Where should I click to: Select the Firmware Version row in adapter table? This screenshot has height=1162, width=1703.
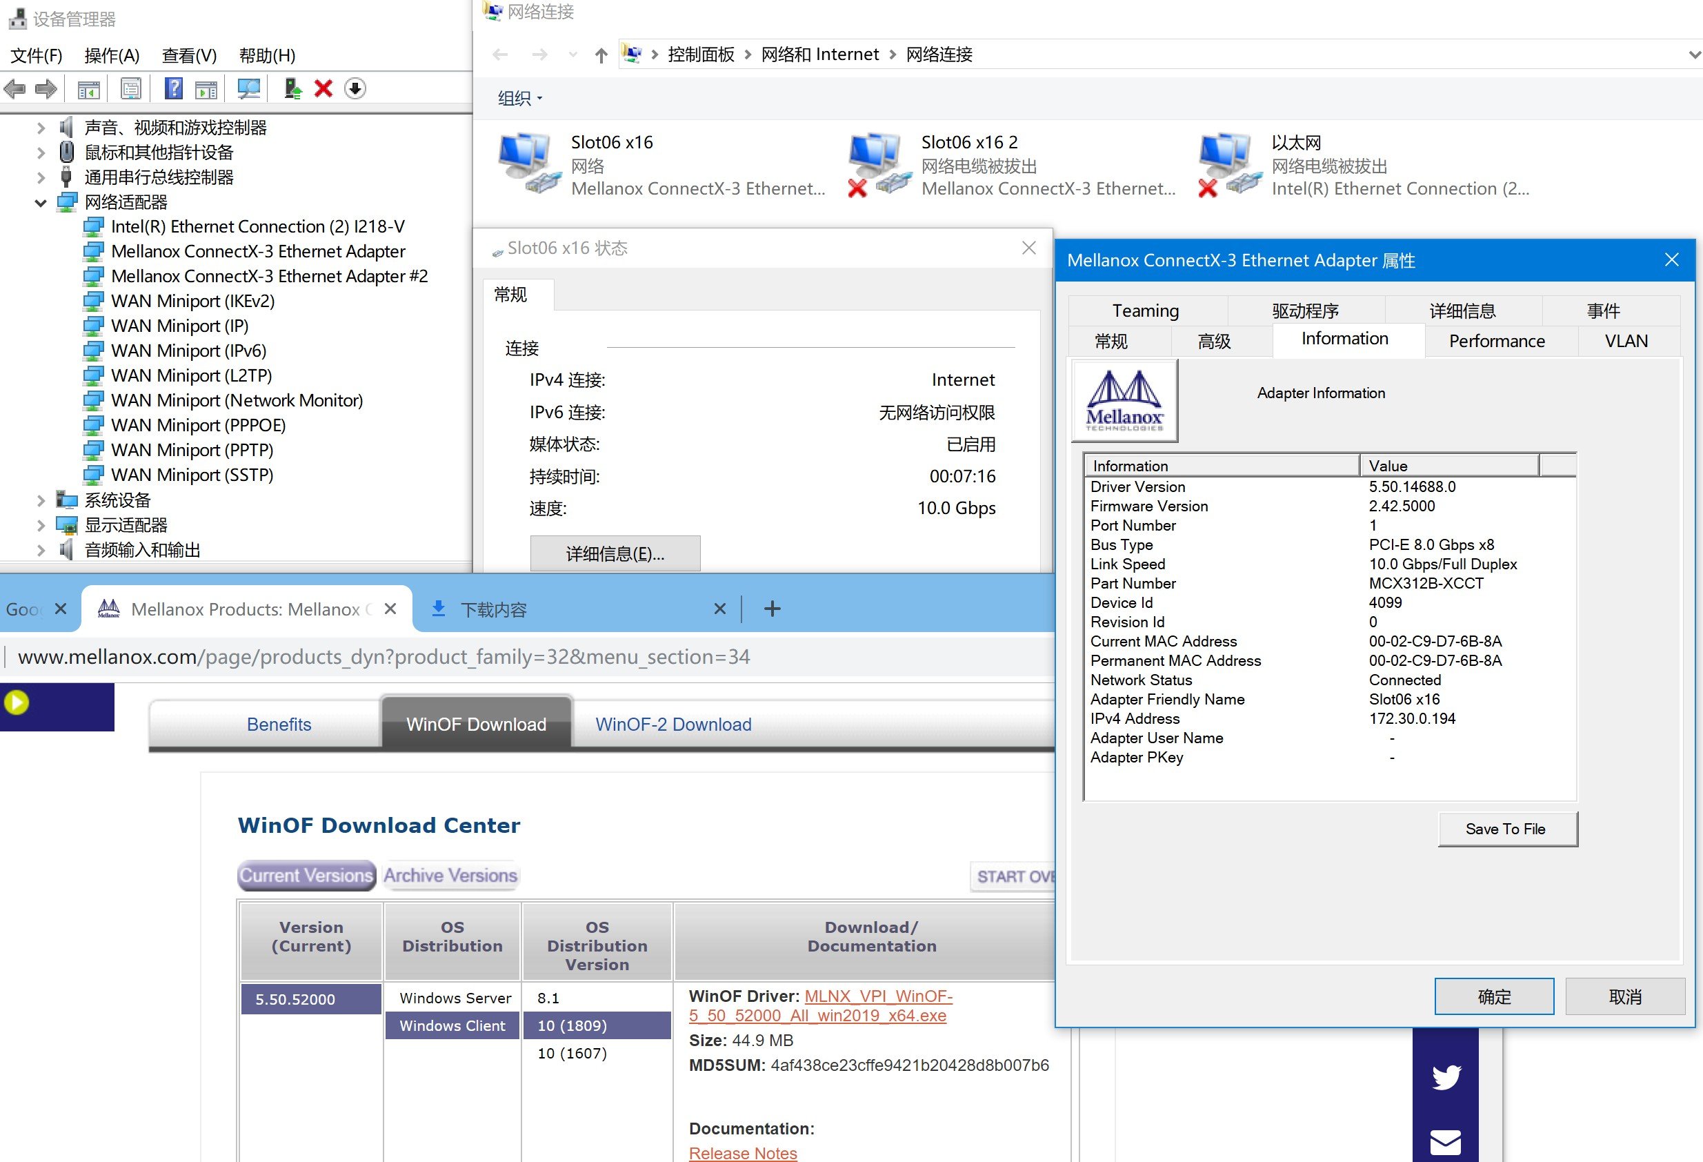pos(1329,506)
